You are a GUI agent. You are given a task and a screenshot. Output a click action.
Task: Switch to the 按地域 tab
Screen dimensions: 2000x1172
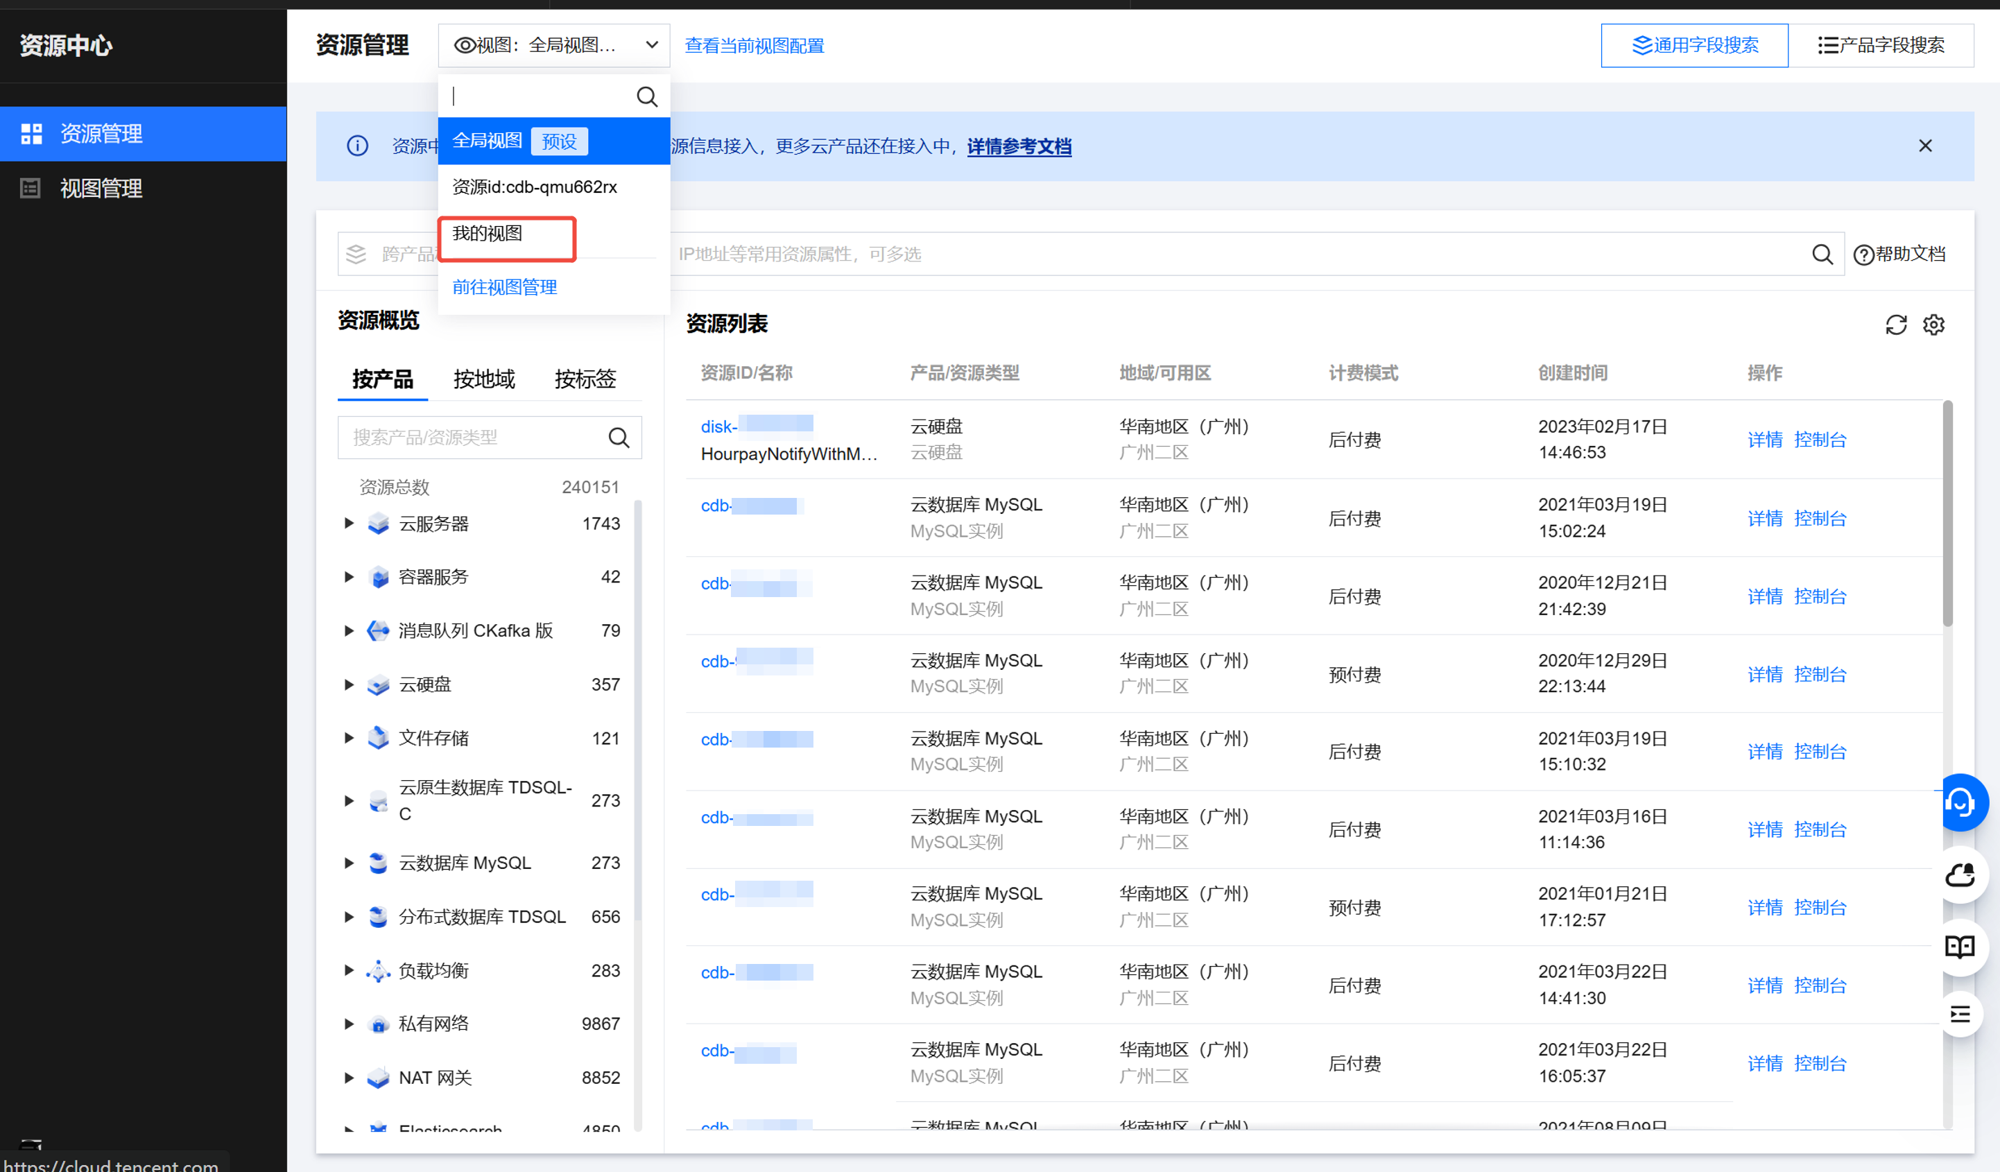483,379
